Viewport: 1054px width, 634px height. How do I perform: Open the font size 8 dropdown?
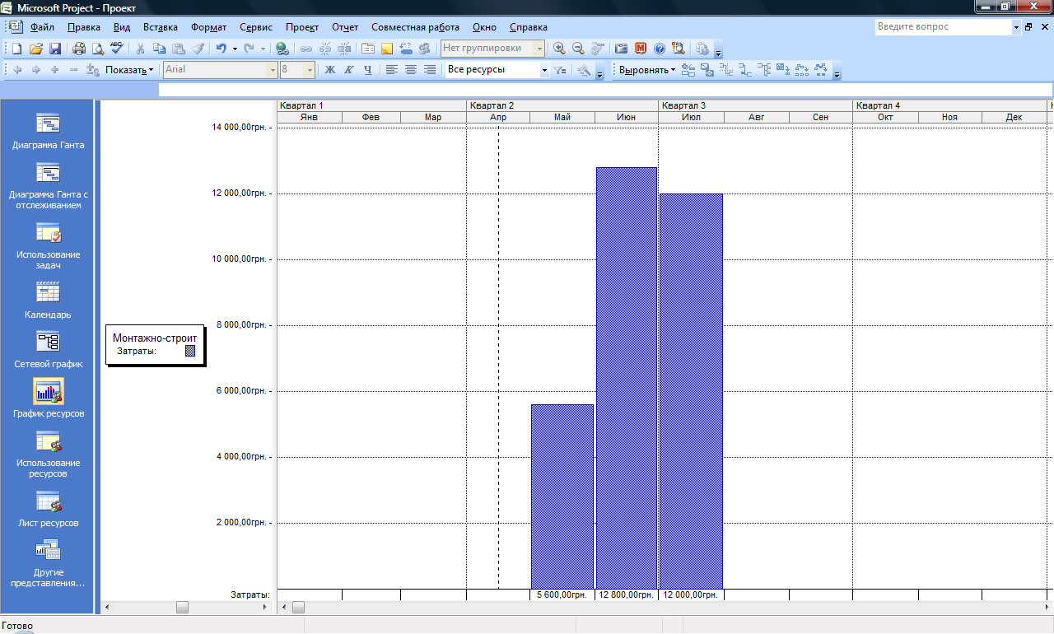[x=310, y=70]
